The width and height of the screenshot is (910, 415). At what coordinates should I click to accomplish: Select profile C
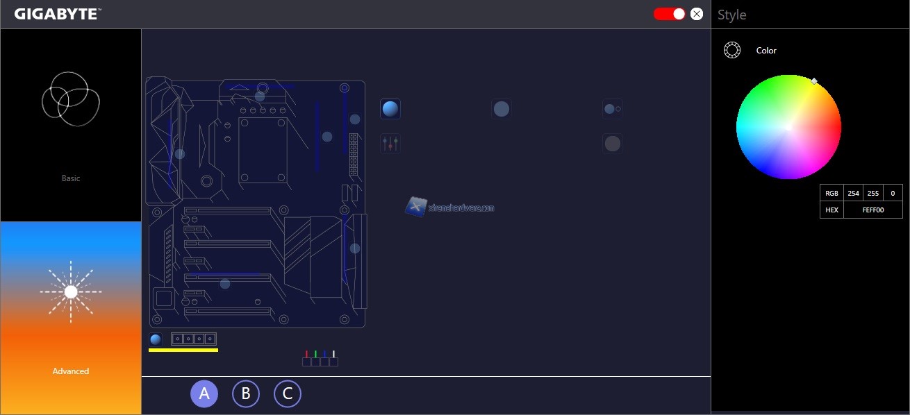288,393
